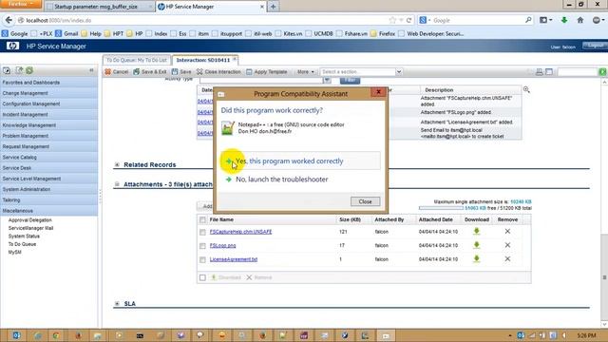Open the More dropdown menu

[x=306, y=72]
